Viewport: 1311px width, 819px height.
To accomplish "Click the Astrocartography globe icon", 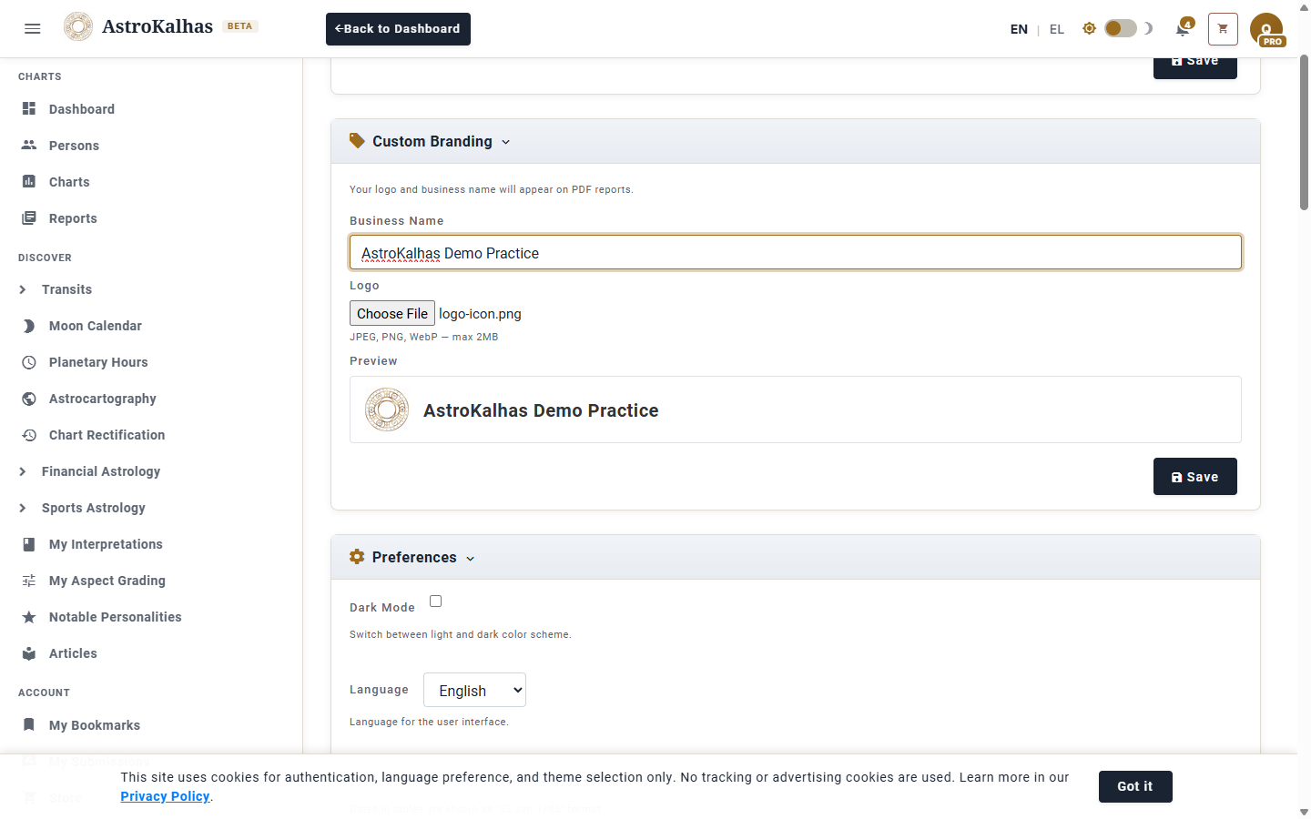I will coord(29,399).
